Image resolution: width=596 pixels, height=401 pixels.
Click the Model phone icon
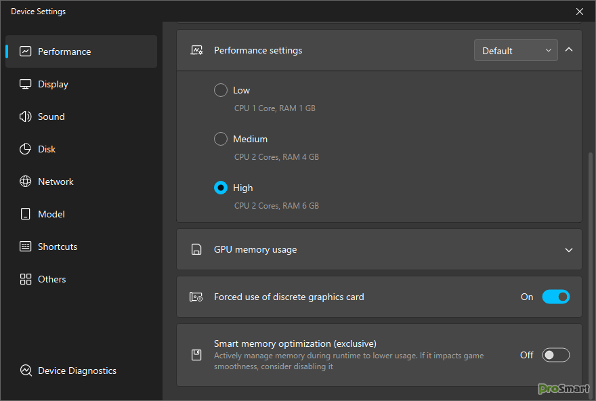(26, 214)
